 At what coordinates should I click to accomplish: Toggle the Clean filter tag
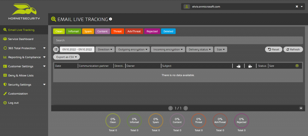point(59,31)
